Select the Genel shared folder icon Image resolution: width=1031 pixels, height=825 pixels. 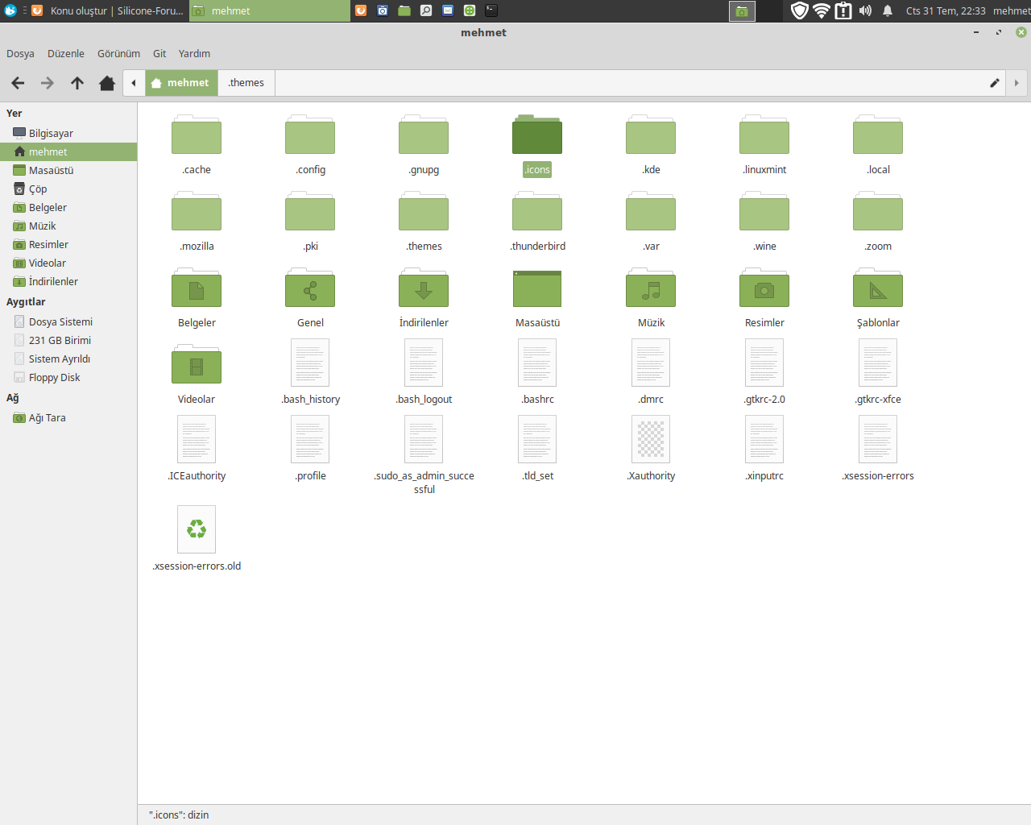[x=310, y=288]
